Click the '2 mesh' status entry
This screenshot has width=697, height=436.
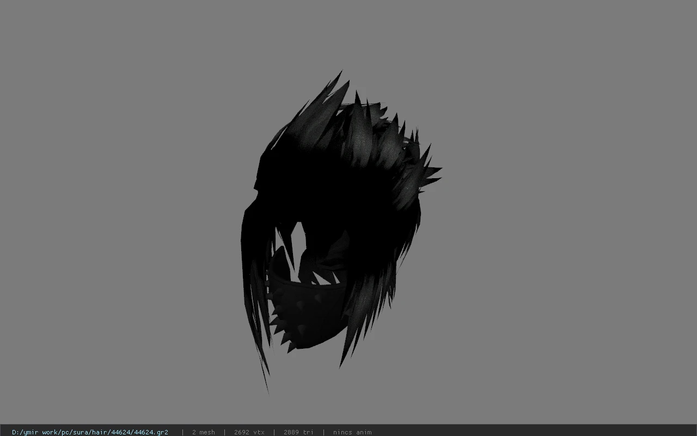[x=203, y=432]
